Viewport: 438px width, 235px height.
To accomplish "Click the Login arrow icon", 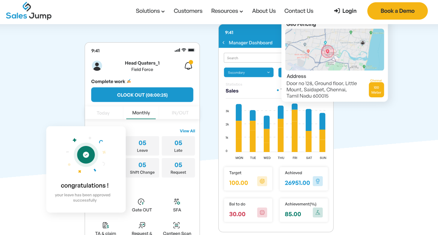I will click(x=337, y=11).
